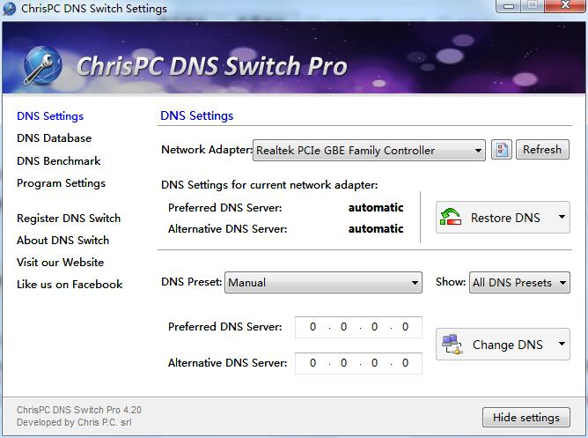Open Register DNS Switch
The width and height of the screenshot is (588, 438).
click(x=69, y=218)
